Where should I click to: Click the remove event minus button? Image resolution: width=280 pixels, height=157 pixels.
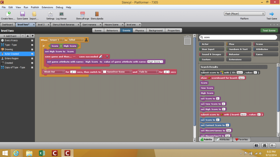click(x=23, y=36)
